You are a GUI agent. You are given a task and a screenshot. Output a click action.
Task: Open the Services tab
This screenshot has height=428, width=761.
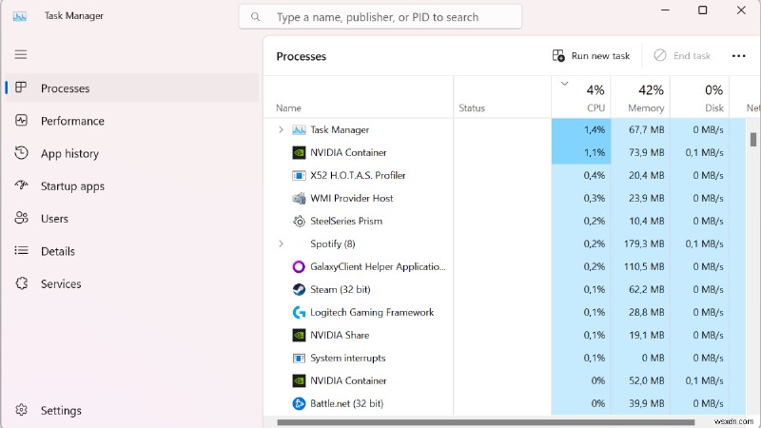[132, 283]
